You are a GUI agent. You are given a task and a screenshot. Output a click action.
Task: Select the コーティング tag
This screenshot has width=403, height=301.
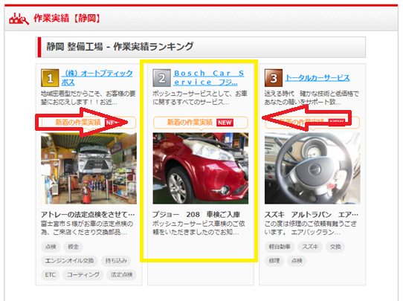[x=83, y=274]
